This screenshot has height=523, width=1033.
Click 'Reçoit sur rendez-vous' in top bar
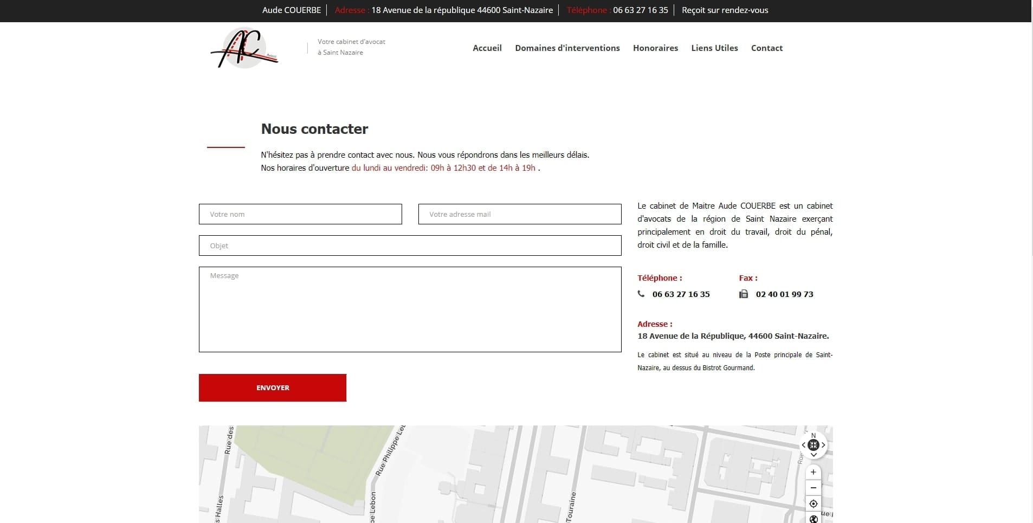pyautogui.click(x=725, y=10)
